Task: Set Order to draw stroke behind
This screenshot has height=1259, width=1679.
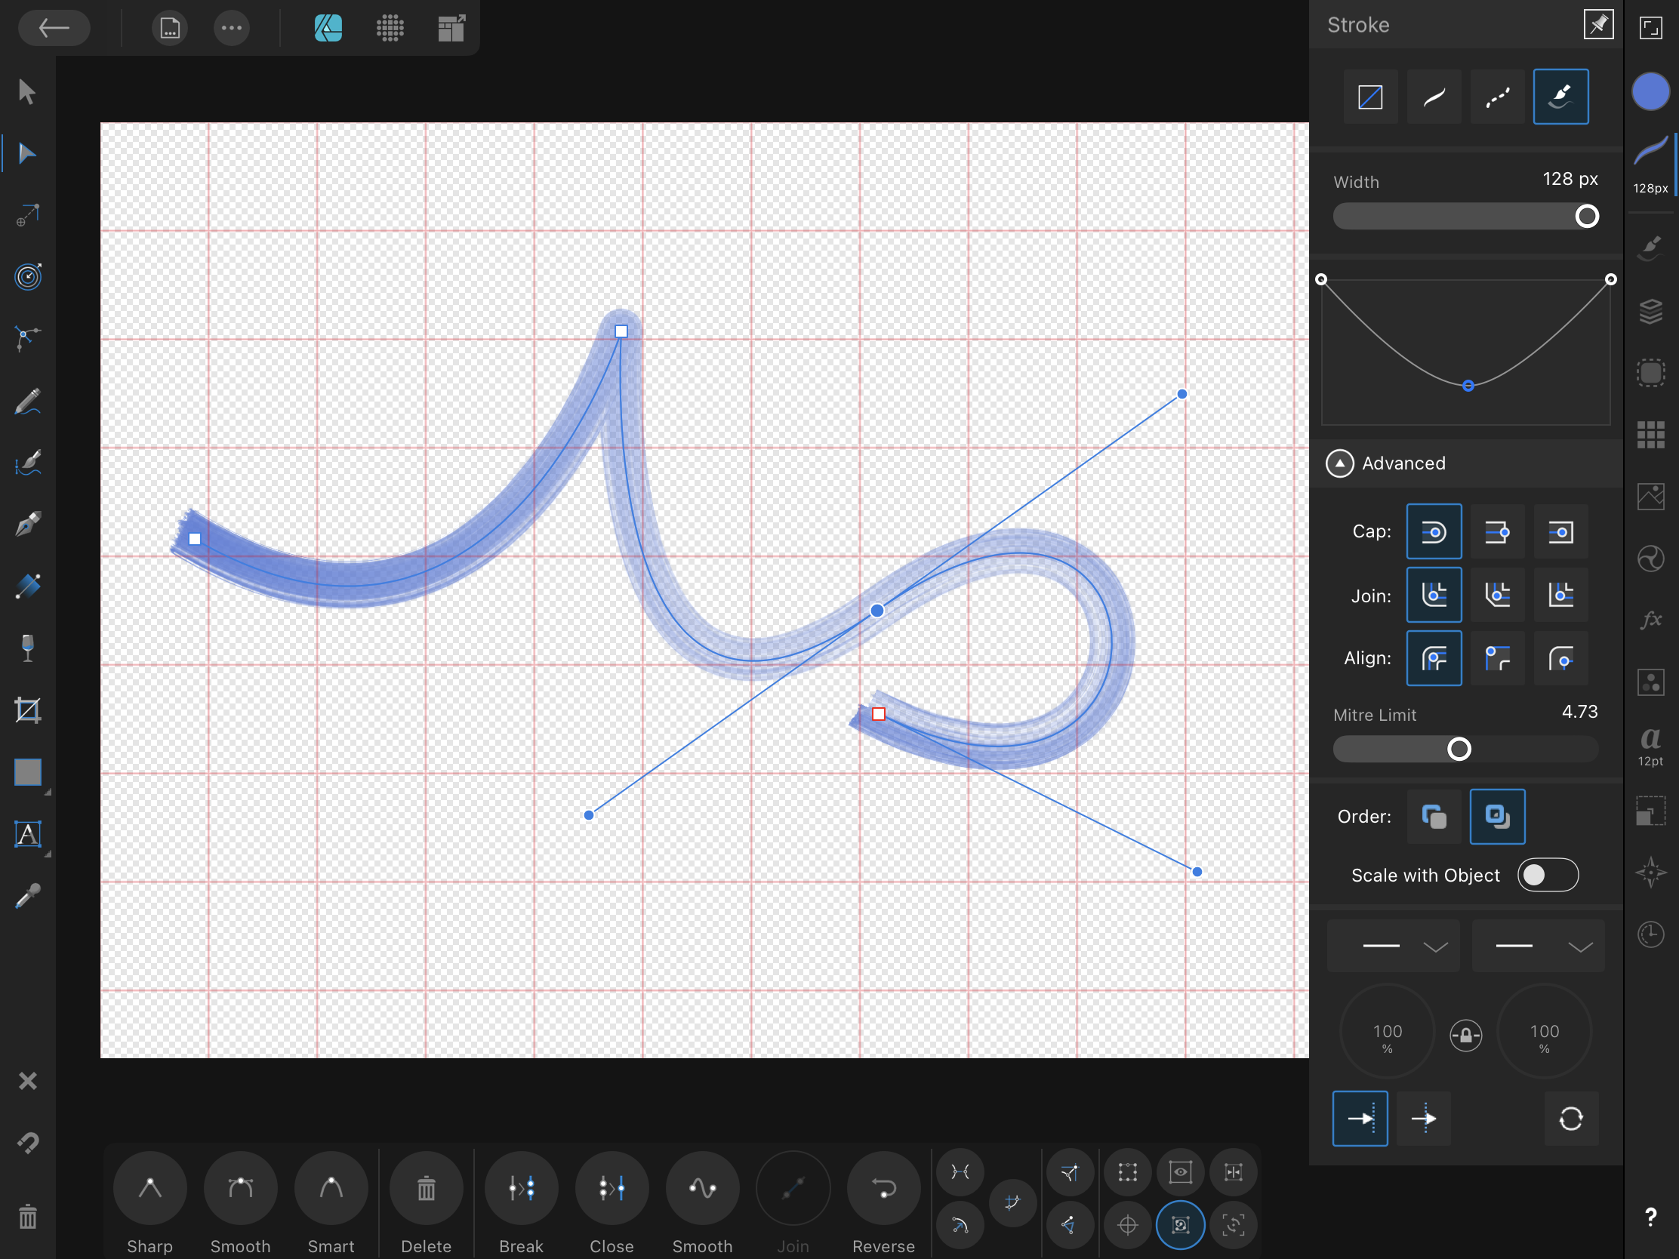Action: (1434, 817)
